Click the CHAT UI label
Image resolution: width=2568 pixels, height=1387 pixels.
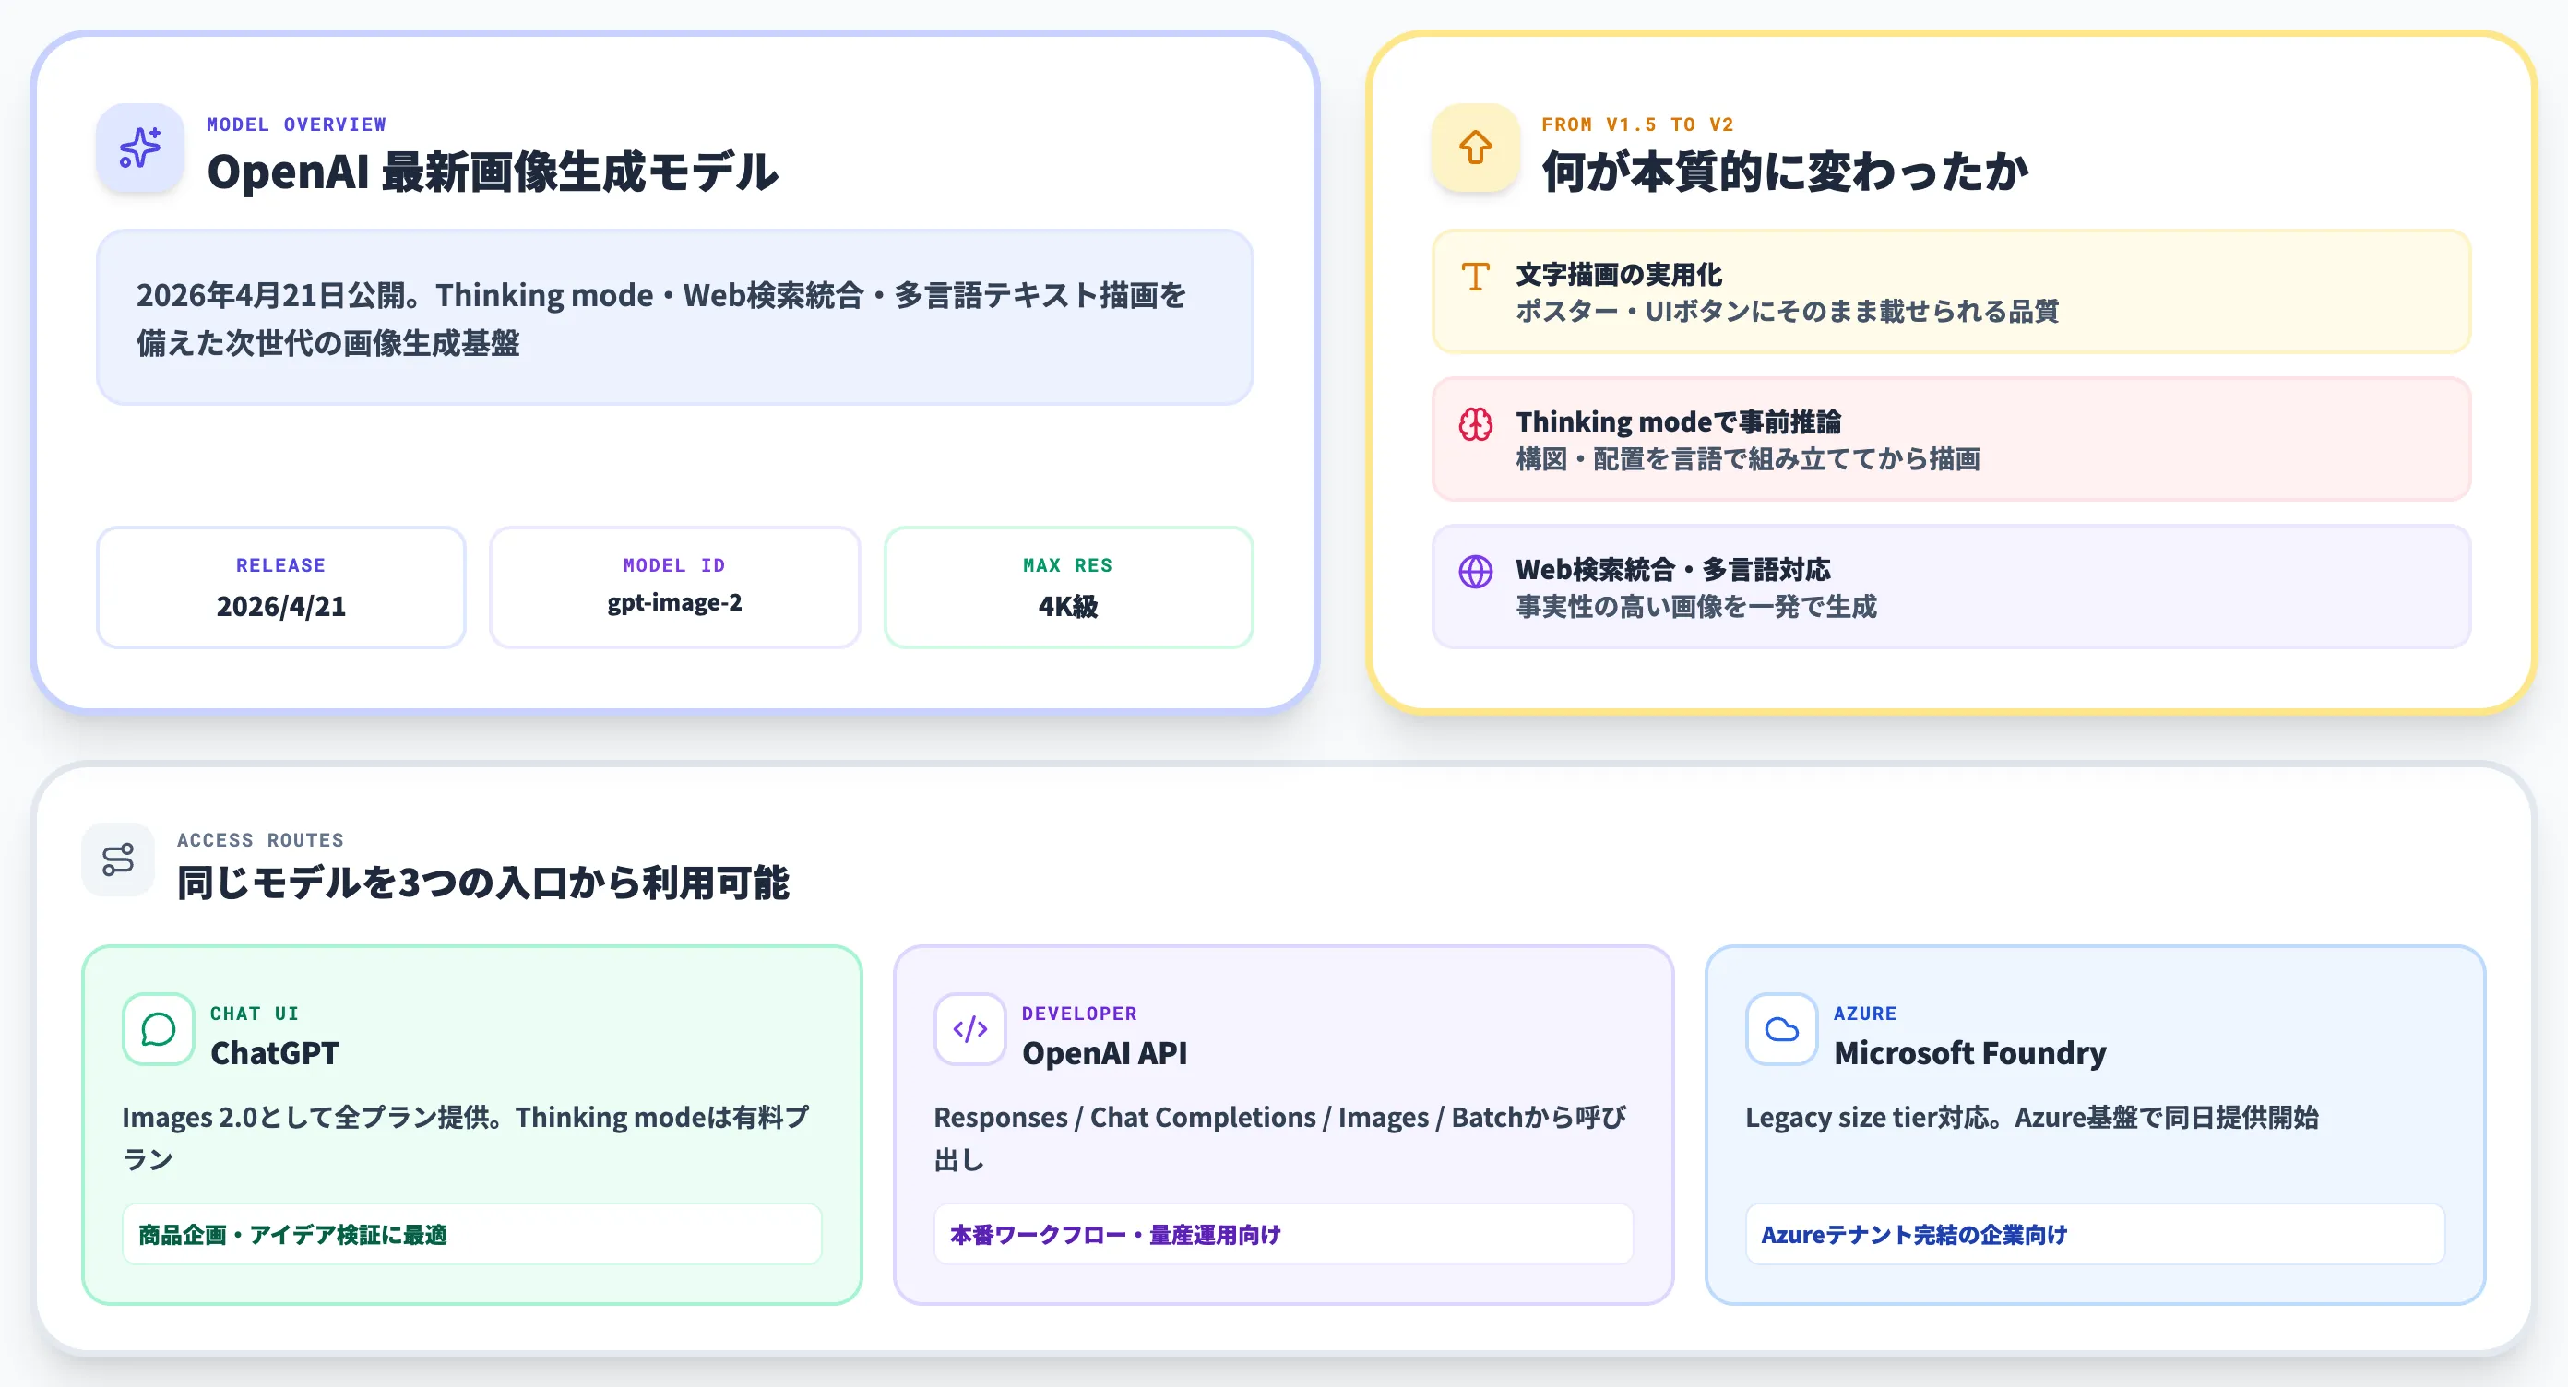click(255, 1013)
